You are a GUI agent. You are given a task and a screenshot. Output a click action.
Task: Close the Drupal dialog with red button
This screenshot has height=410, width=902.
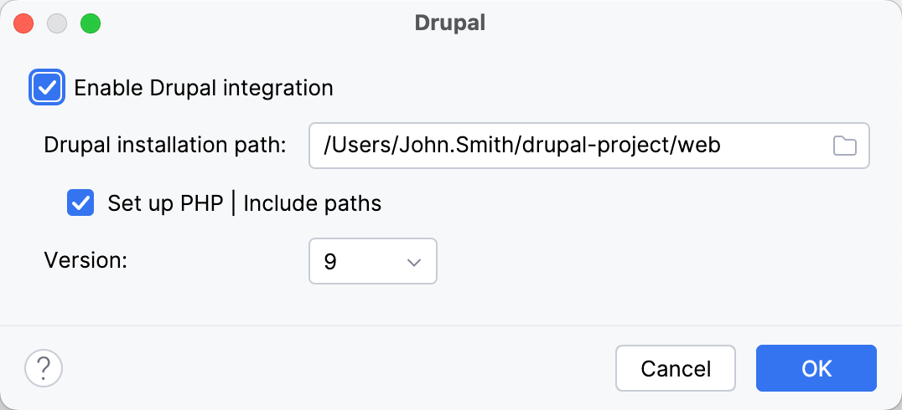[24, 23]
